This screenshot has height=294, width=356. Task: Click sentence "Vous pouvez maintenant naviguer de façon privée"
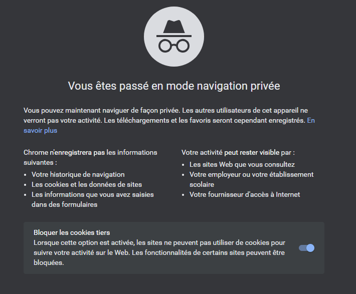[100, 110]
